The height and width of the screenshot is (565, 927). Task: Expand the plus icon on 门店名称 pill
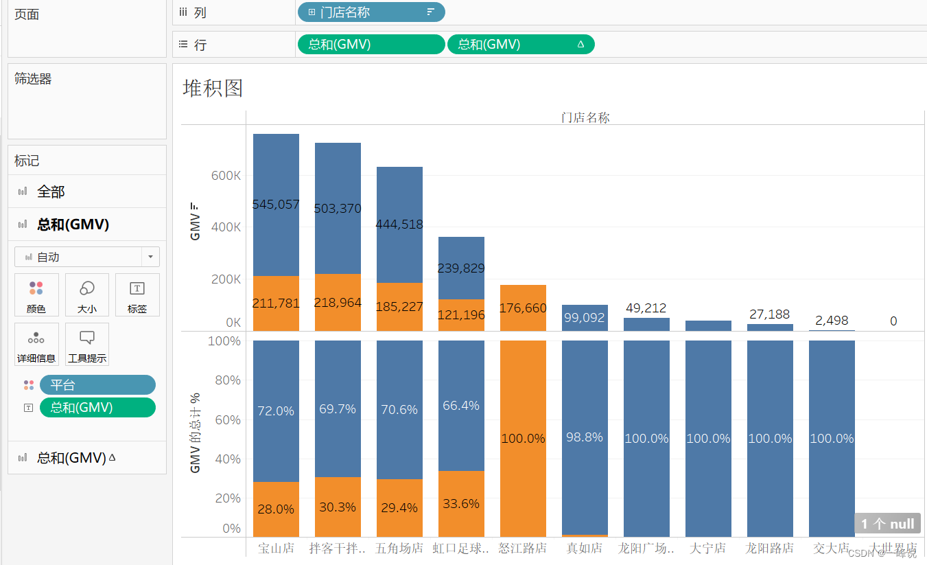312,12
